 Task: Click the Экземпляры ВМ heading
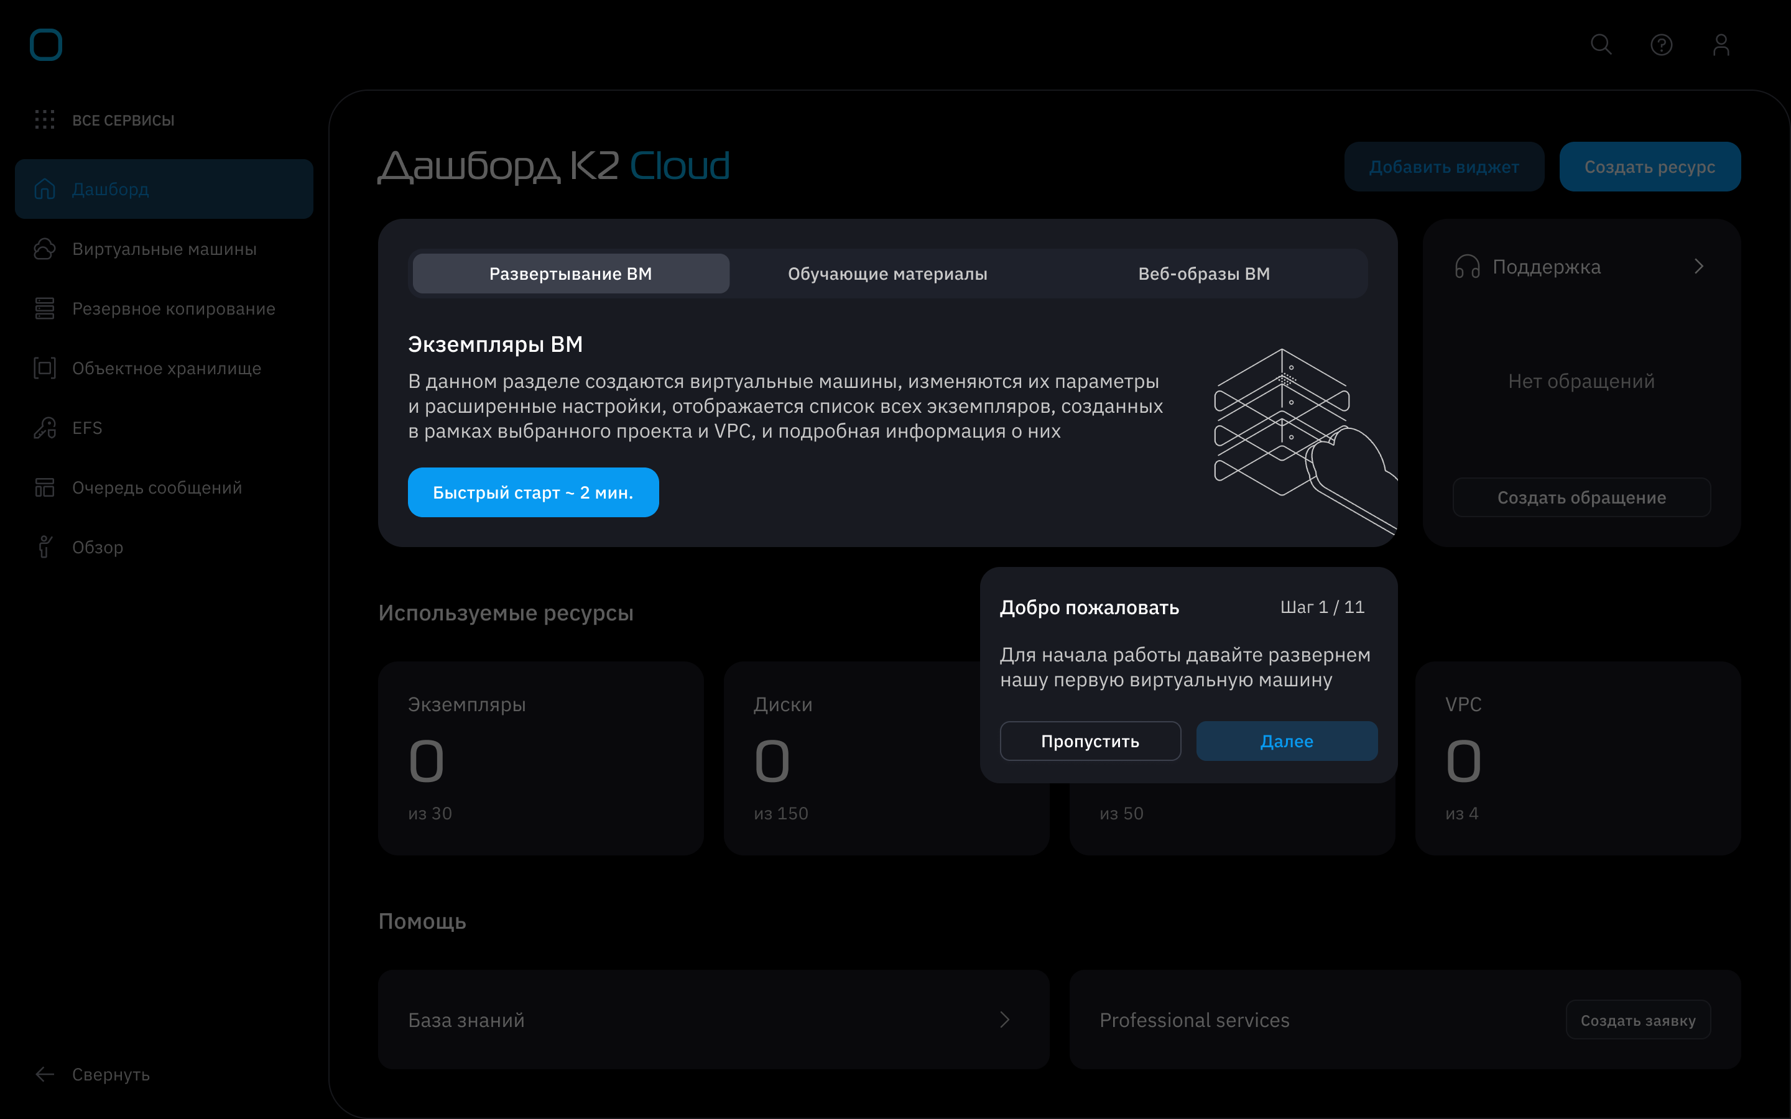point(495,344)
